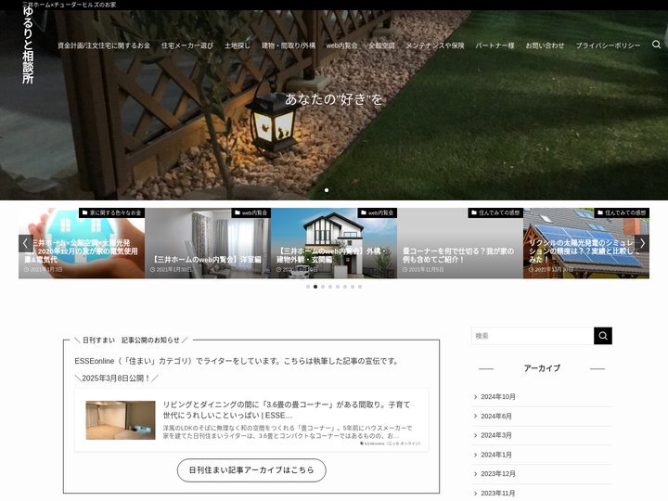The height and width of the screenshot is (501, 668).
Task: Click the 検索 search input field
Action: pos(533,336)
